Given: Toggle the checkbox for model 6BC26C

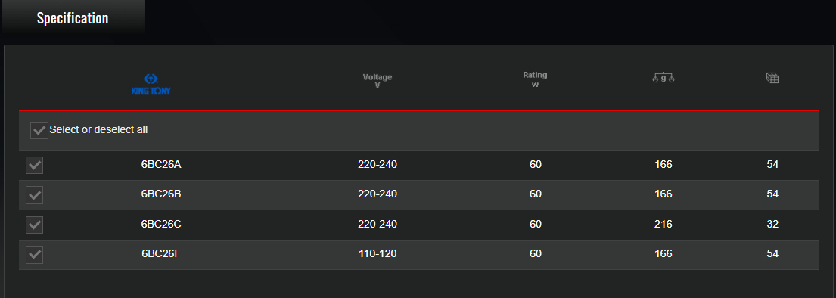Looking at the screenshot, I should click(x=35, y=225).
